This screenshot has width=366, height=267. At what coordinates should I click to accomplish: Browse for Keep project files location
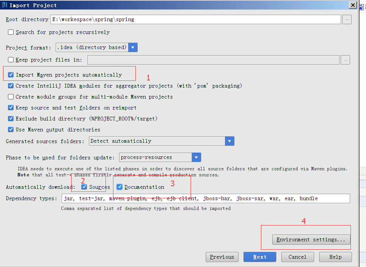coord(346,60)
